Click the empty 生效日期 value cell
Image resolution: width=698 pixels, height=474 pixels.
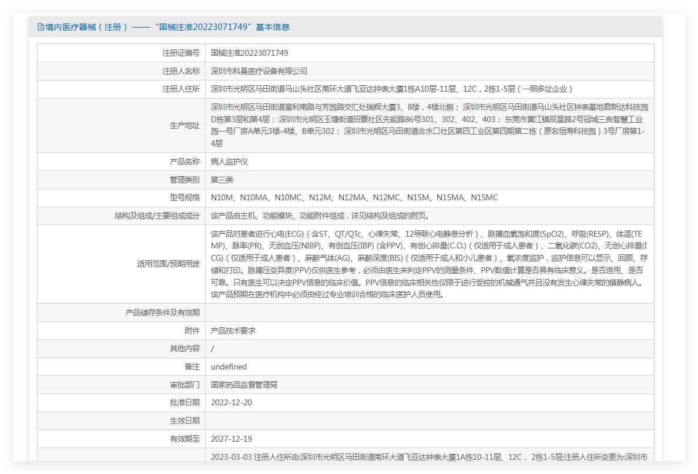click(x=429, y=421)
